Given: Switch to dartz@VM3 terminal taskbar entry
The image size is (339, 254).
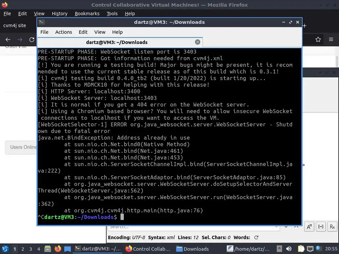Looking at the screenshot, I should click(98, 249).
